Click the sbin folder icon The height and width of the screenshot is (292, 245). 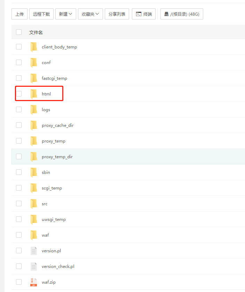(34, 172)
